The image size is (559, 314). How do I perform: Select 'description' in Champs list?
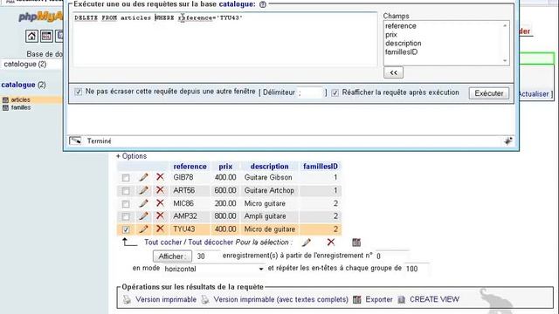coord(404,43)
